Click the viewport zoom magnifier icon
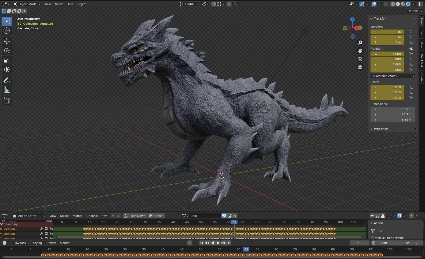Viewport: 425px width, 259px height. pyautogui.click(x=360, y=43)
